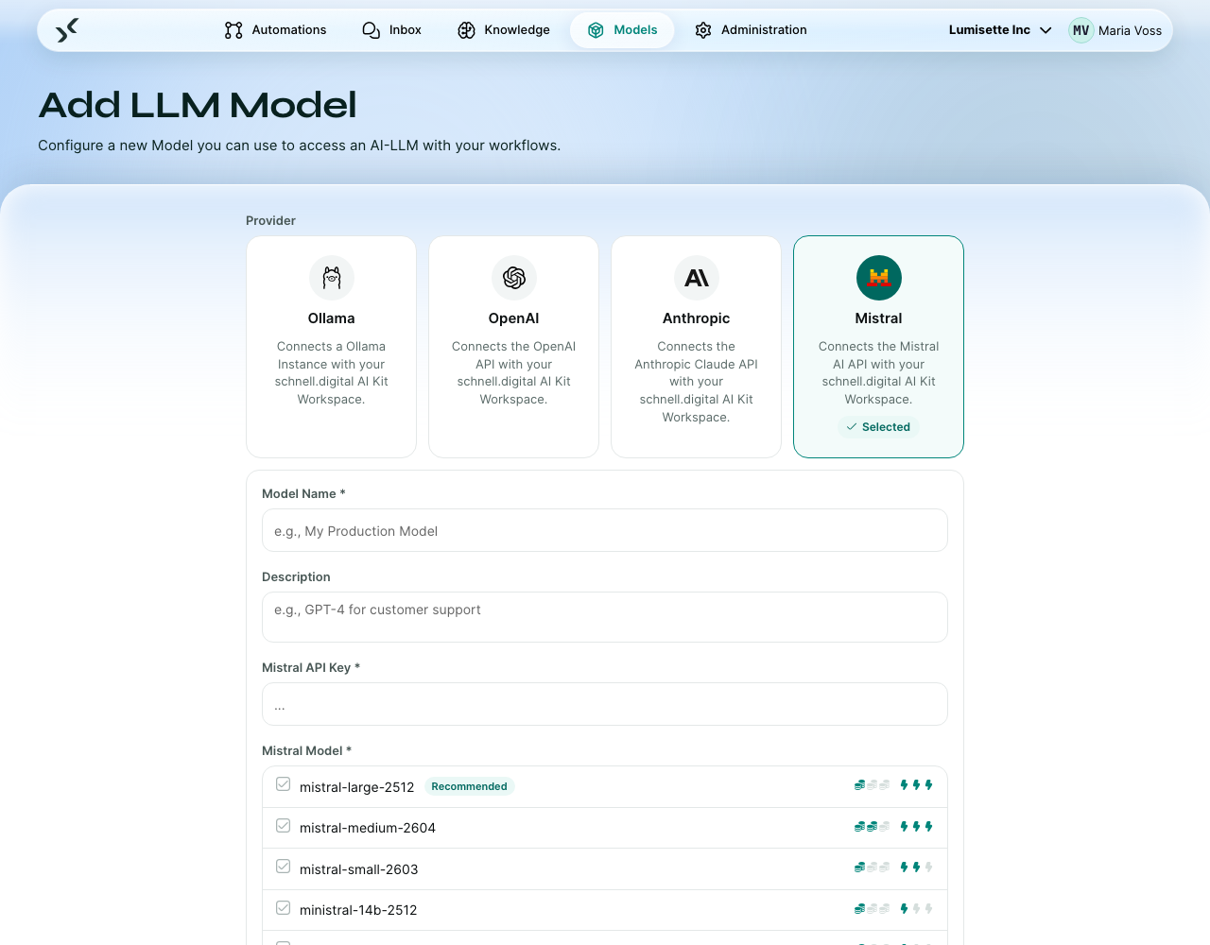Click the Add LLM Model heading
Viewport: 1210px width, 945px height.
coord(198,105)
